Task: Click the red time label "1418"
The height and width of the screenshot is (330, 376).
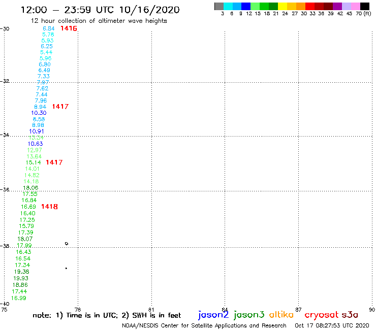Action: coord(49,207)
